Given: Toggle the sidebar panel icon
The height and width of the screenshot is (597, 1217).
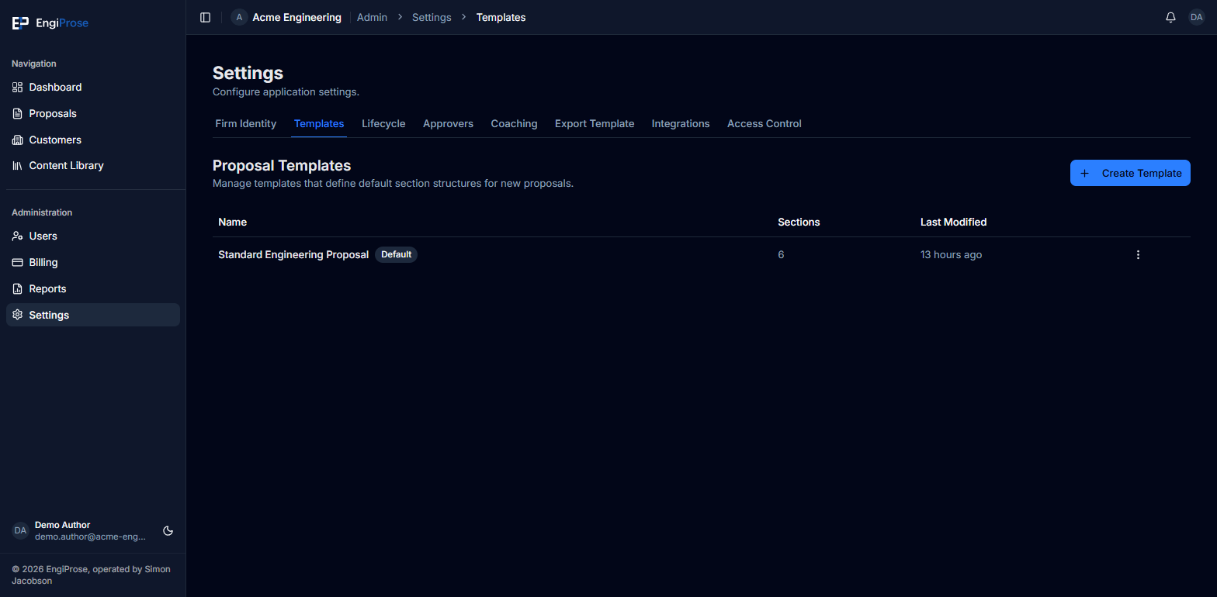Looking at the screenshot, I should click(206, 17).
